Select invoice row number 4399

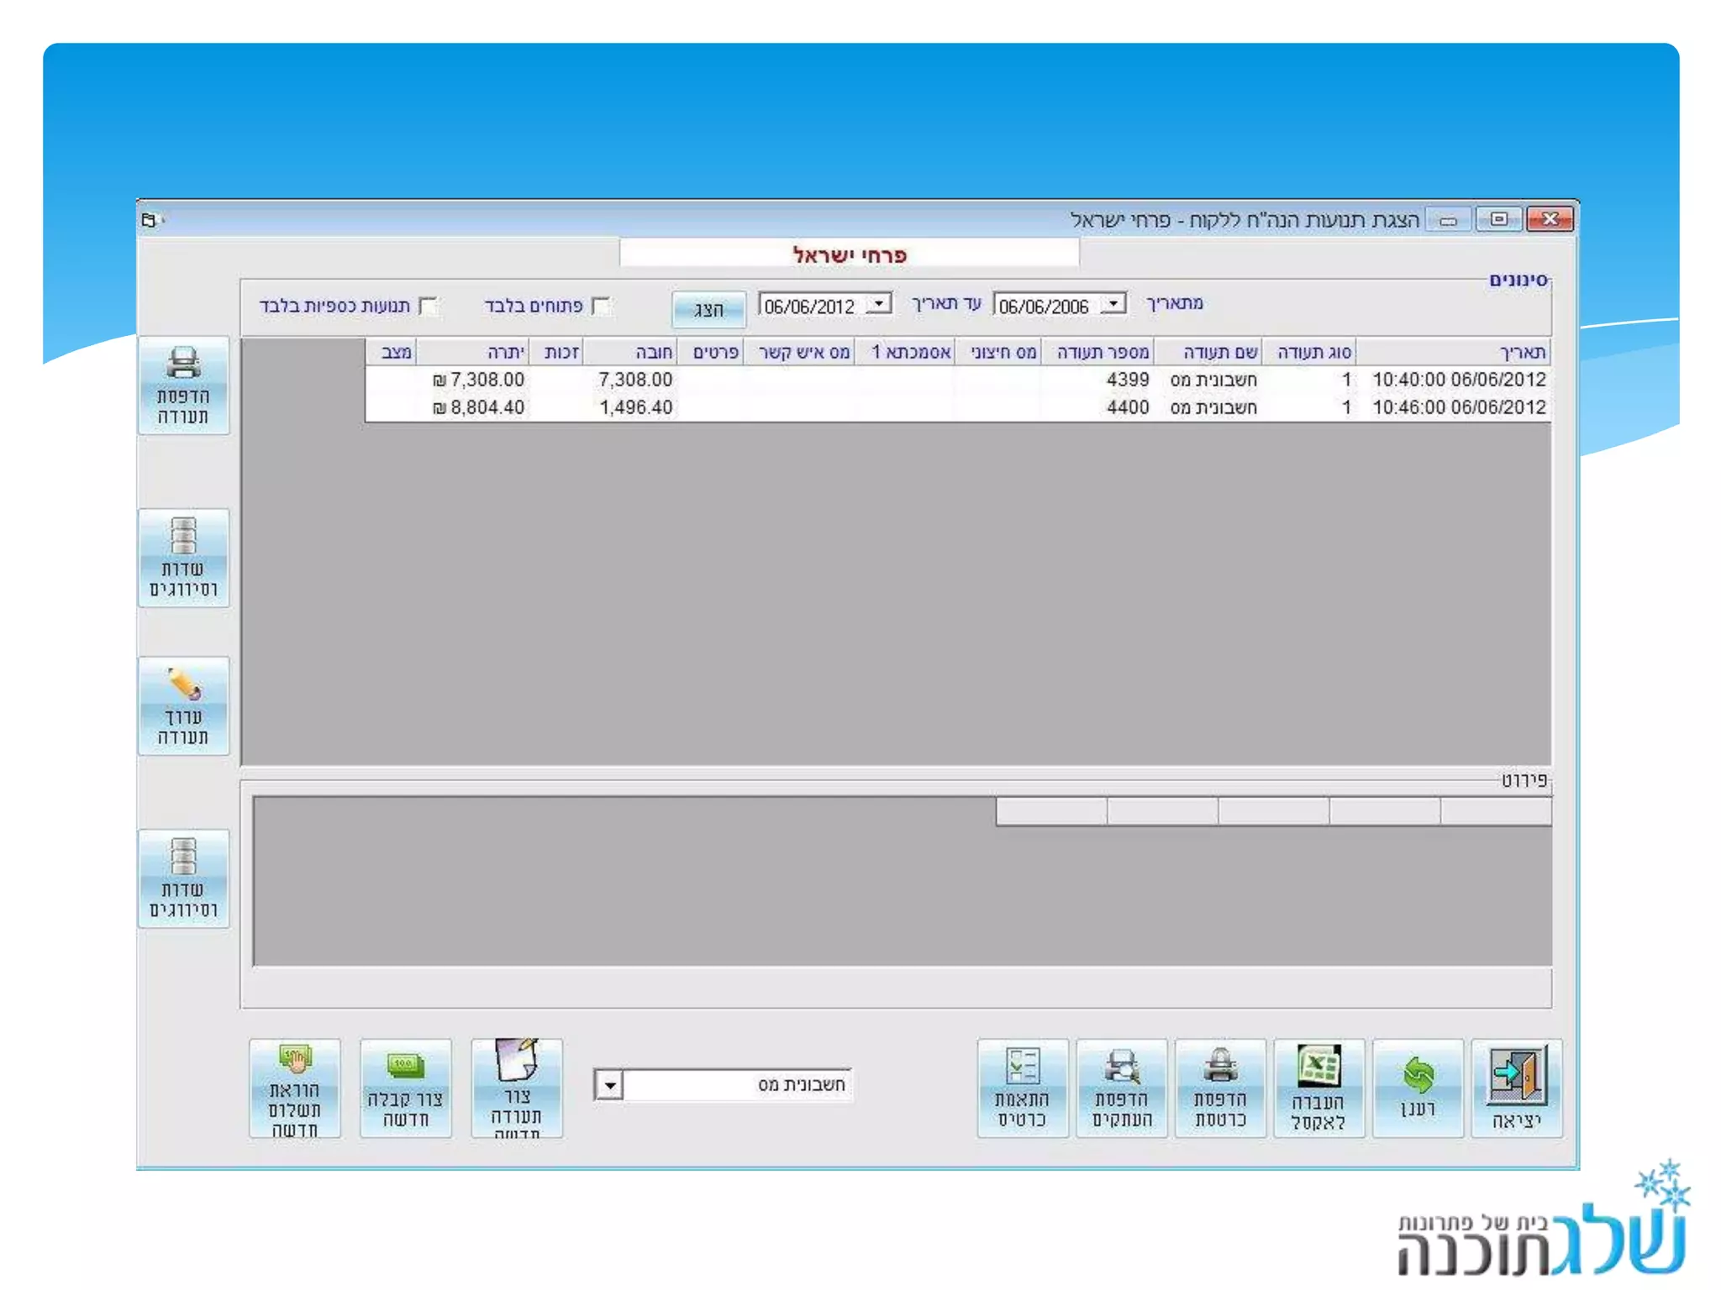[x=1126, y=380]
